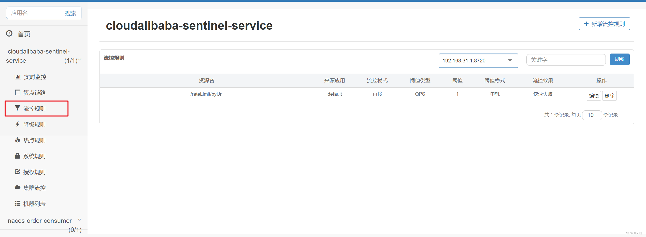
Task: Click the lightning bolt icon for 降级规则
Action: pos(17,124)
